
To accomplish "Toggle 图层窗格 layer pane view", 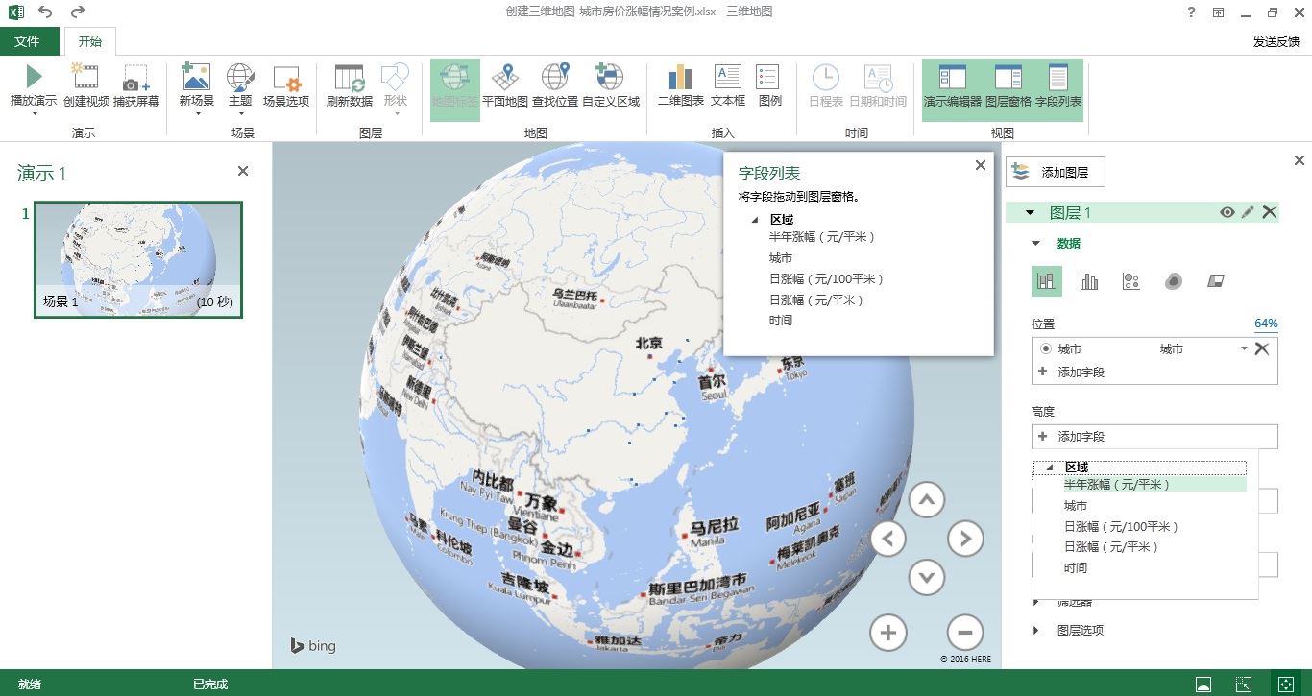I will [x=1008, y=90].
